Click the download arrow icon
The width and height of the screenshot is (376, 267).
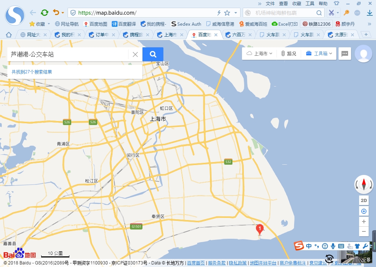[x=370, y=13]
